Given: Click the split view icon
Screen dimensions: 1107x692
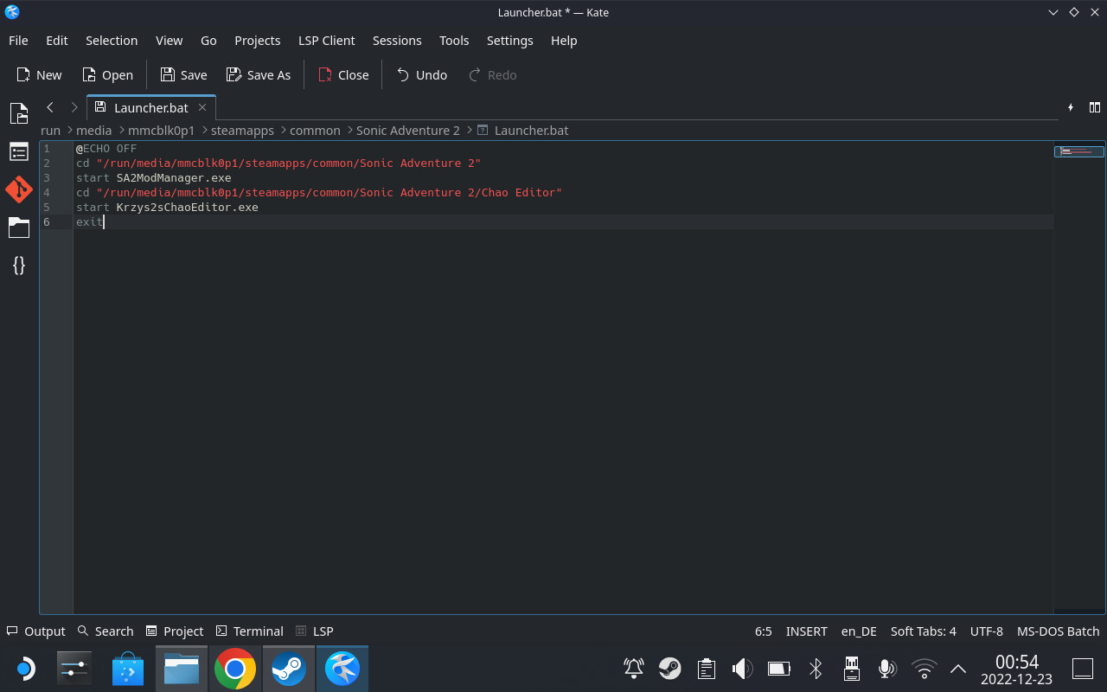Looking at the screenshot, I should 1094,107.
